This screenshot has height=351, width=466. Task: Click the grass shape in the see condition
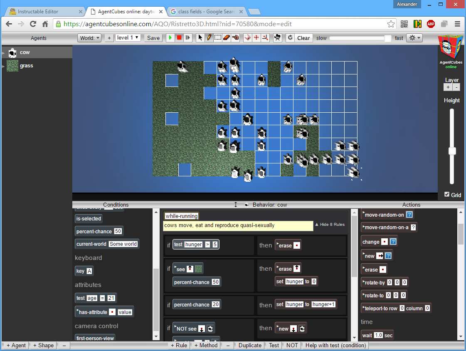click(x=199, y=269)
